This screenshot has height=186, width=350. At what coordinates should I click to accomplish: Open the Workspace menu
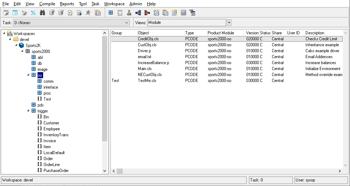(x=114, y=4)
